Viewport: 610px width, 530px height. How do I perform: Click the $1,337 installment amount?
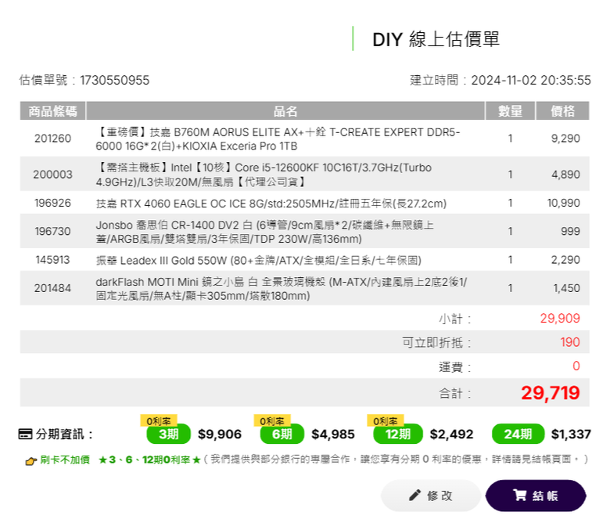click(571, 434)
